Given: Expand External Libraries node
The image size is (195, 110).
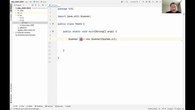Looking at the screenshot, I should pos(14,33).
